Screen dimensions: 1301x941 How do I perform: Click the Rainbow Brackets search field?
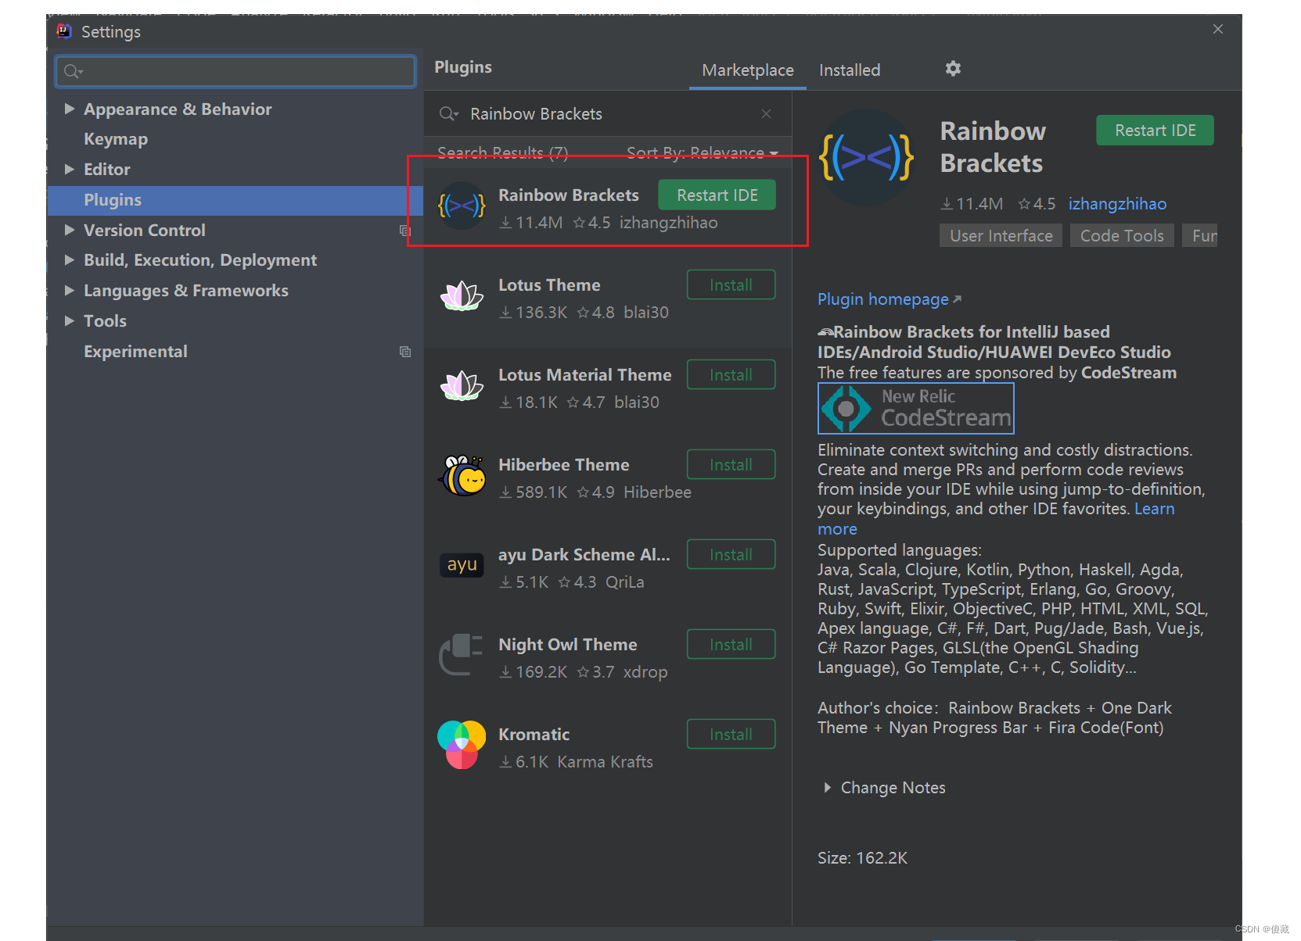[606, 114]
